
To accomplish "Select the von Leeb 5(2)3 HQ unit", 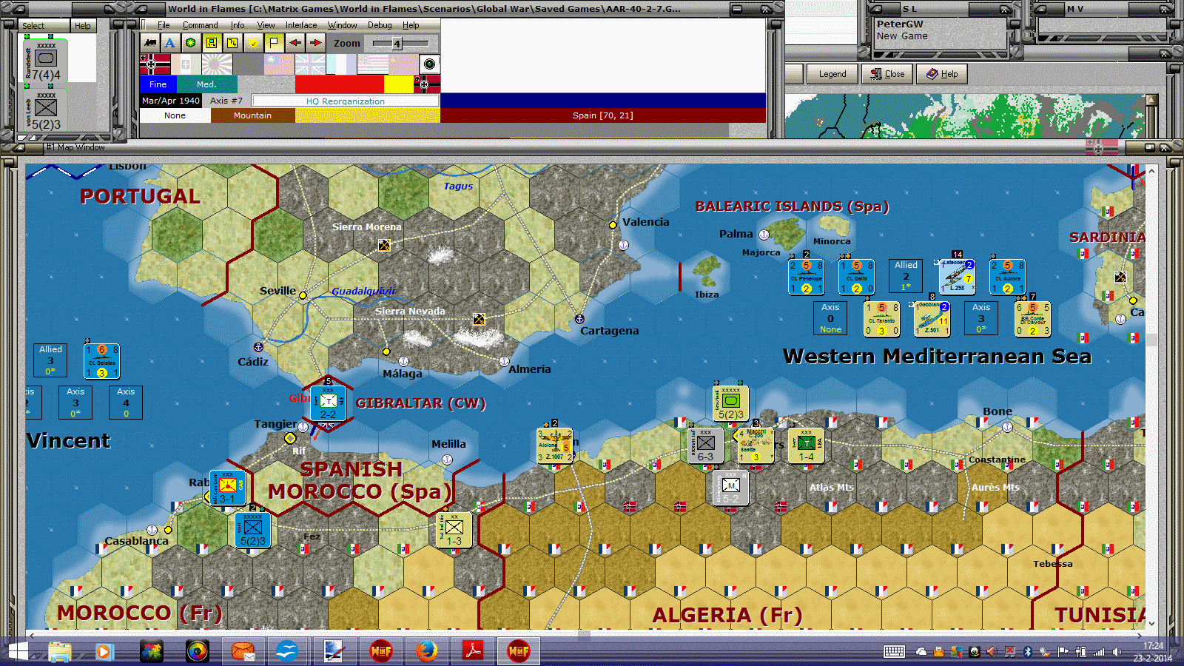I will click(x=46, y=111).
